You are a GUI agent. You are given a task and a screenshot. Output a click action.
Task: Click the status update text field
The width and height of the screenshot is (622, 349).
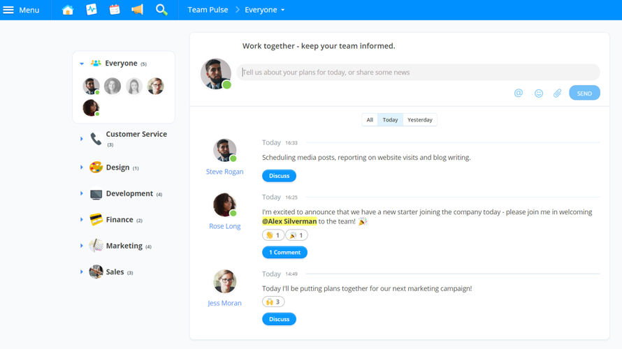(x=418, y=72)
